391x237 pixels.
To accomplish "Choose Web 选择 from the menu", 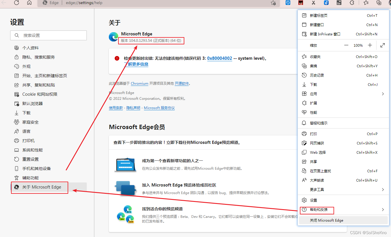I will click(343, 152).
